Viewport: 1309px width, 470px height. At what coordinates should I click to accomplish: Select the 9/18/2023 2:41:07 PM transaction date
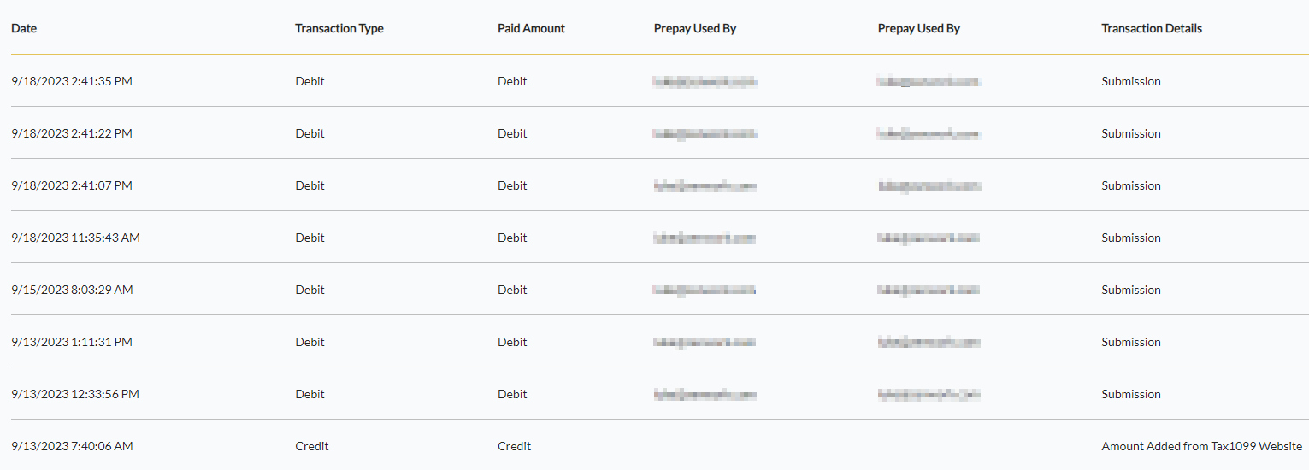click(72, 185)
